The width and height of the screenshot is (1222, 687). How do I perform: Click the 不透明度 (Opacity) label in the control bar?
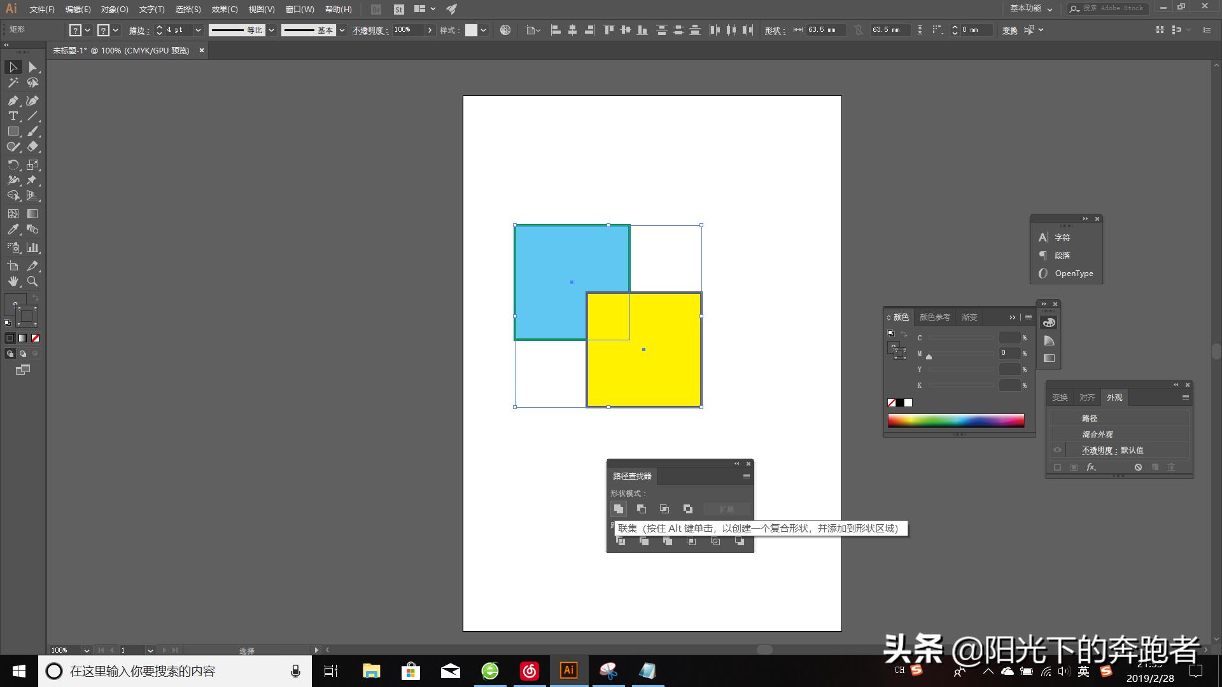(x=370, y=30)
